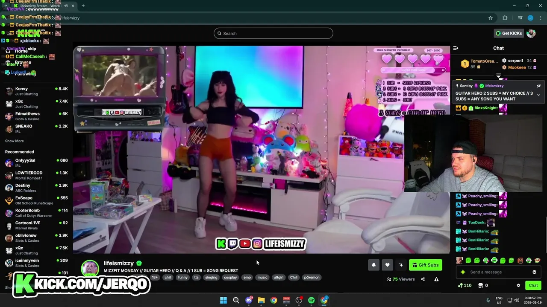Screen dimensions: 547x307
Task: Open EvScape recommended channel
Action: click(36, 200)
